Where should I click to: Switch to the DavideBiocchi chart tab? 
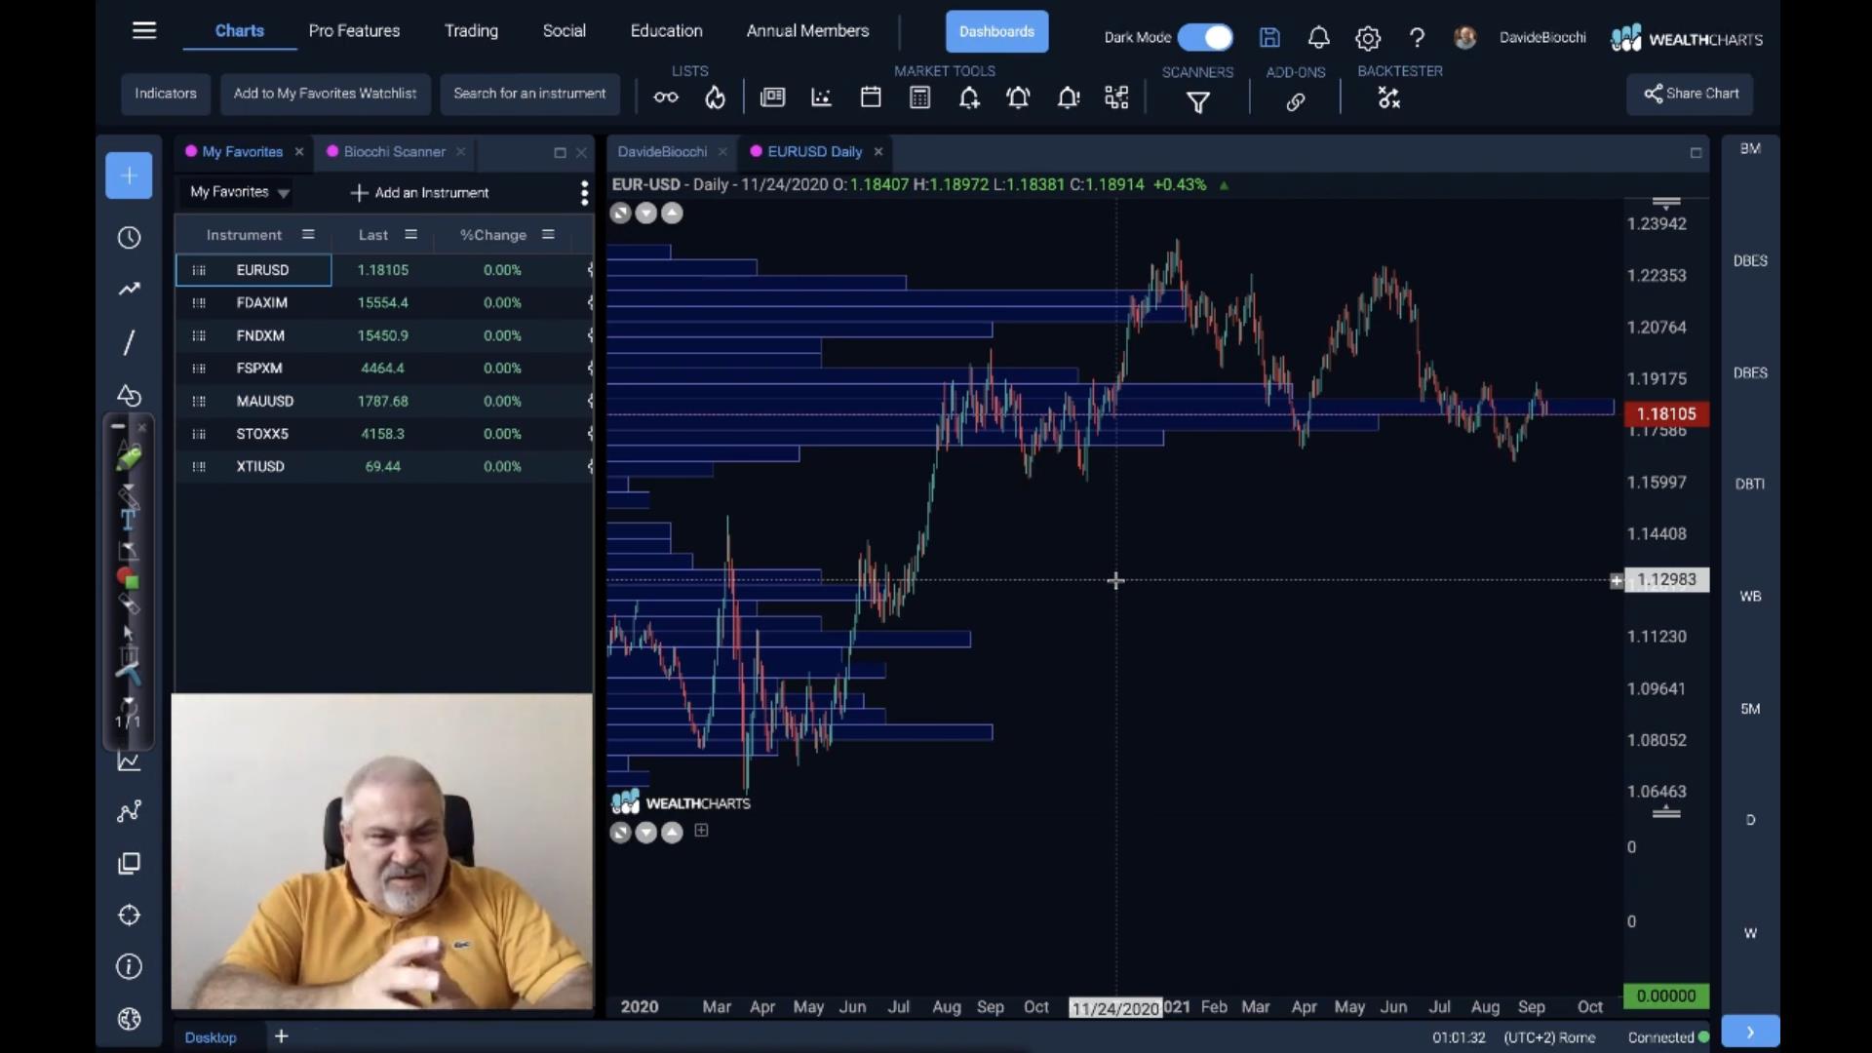(x=662, y=151)
